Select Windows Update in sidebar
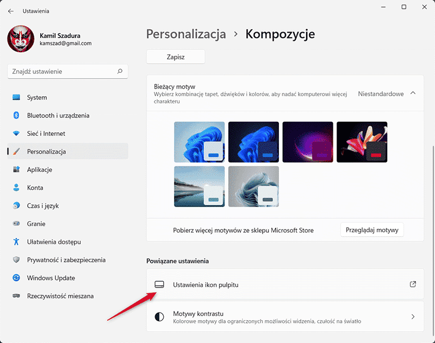Image resolution: width=435 pixels, height=343 pixels. [67, 278]
